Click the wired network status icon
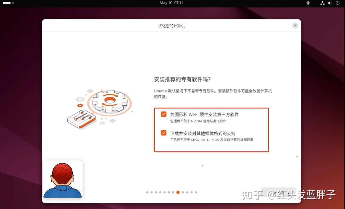345x209 pixels. point(322,3)
